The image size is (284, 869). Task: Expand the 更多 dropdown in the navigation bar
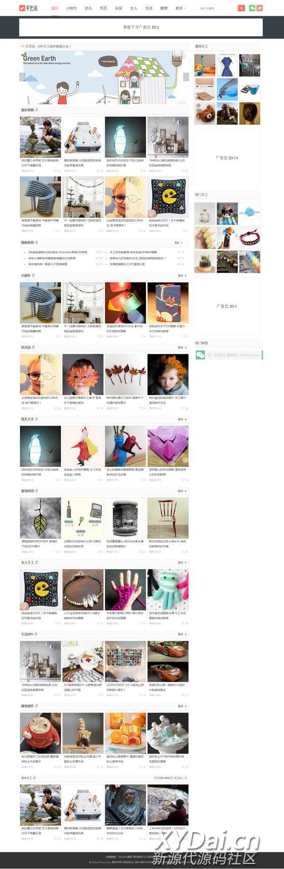pos(180,8)
